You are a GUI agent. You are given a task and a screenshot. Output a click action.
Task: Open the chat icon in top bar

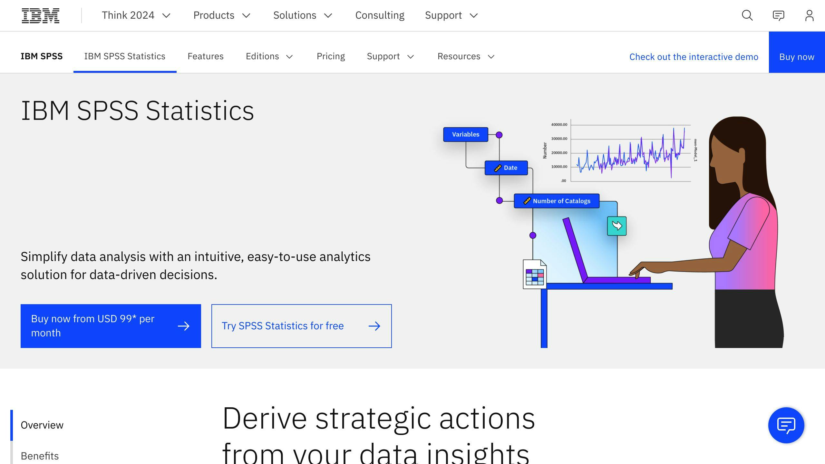(x=778, y=15)
